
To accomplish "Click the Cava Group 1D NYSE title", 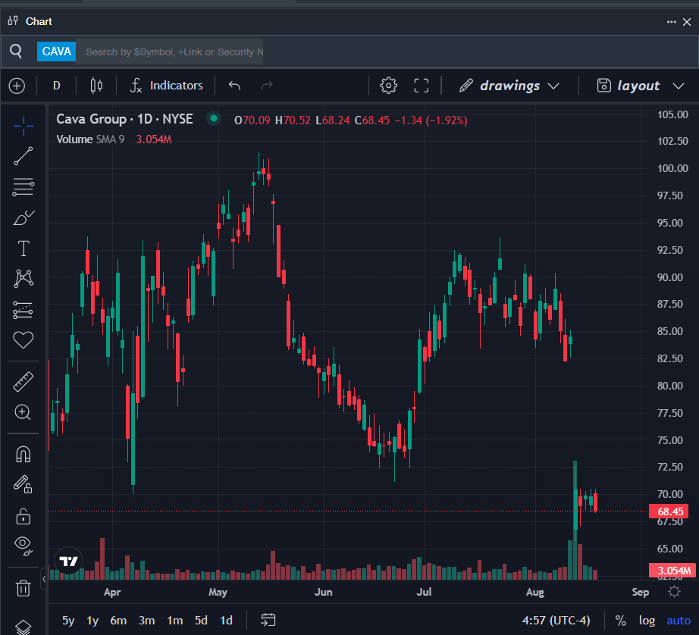I will pyautogui.click(x=124, y=119).
